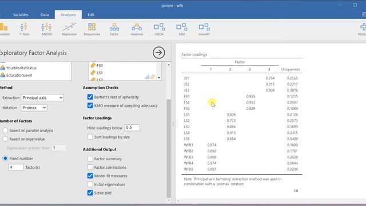The height and width of the screenshot is (206, 366).
Task: Click the Factor Loadings table title
Action: click(194, 54)
